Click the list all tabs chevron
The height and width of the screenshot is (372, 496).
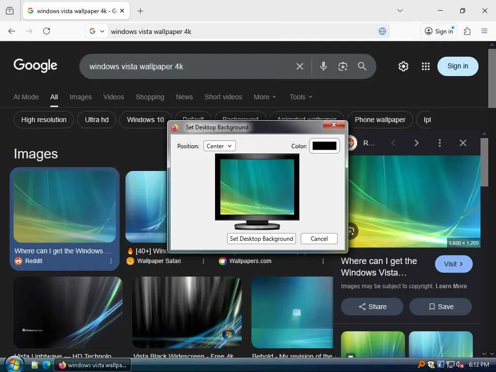click(400, 11)
